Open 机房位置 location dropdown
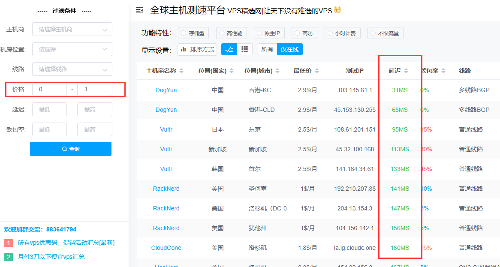Image resolution: width=500 pixels, height=267 pixels. click(x=72, y=49)
